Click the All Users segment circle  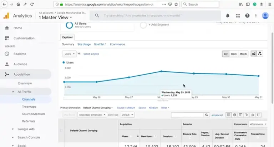pos(69,25)
